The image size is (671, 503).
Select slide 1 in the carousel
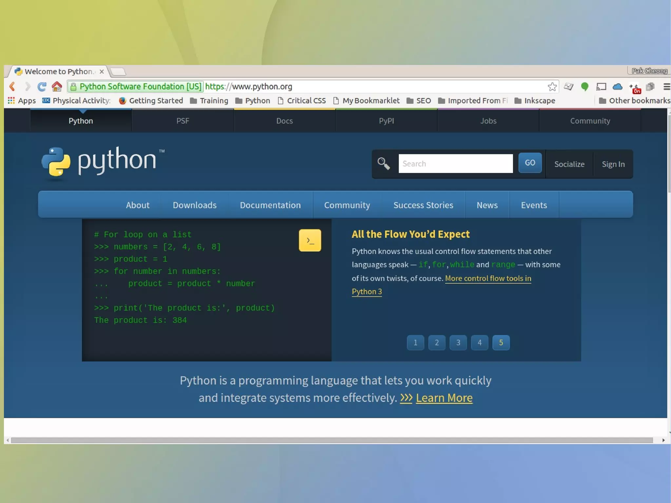point(415,343)
